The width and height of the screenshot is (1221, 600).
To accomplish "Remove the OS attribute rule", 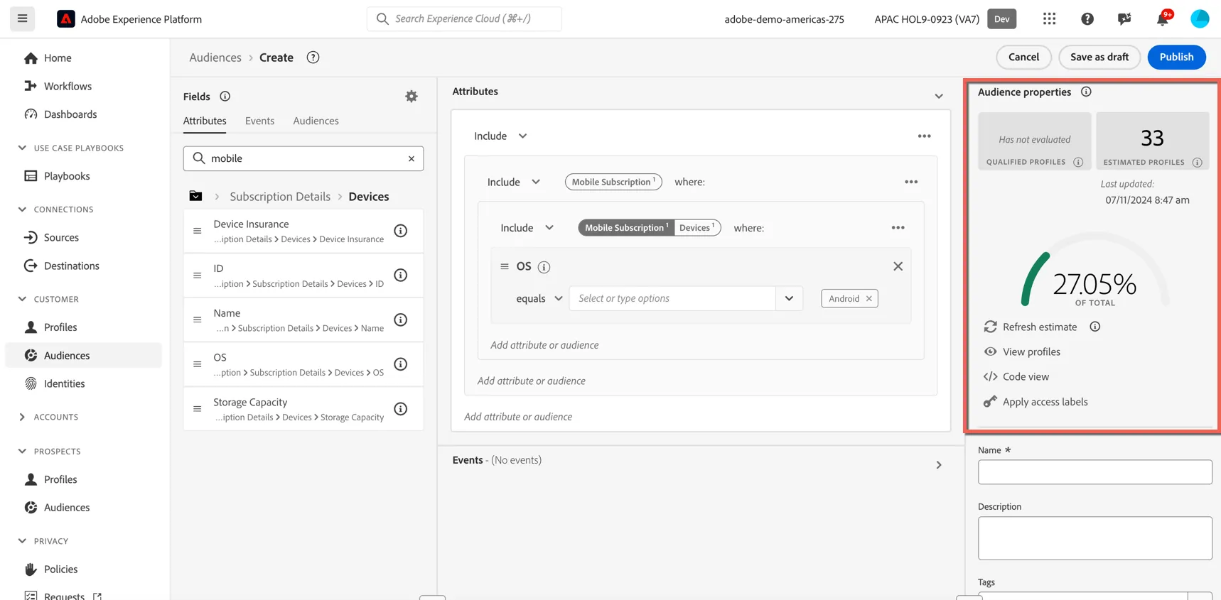I will 898,266.
